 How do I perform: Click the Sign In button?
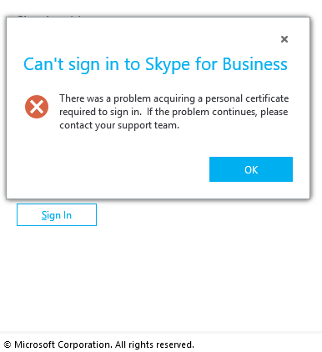click(x=57, y=214)
